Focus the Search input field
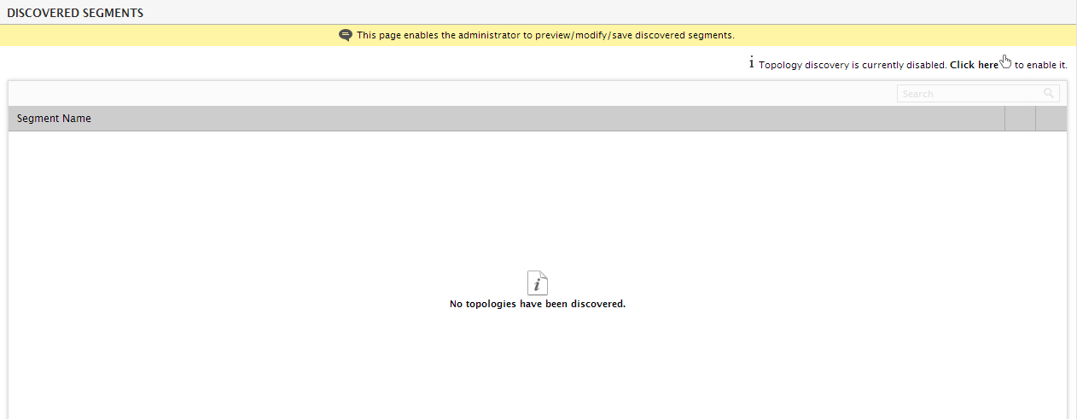Screen dimensions: 1077x419 [x=978, y=94]
